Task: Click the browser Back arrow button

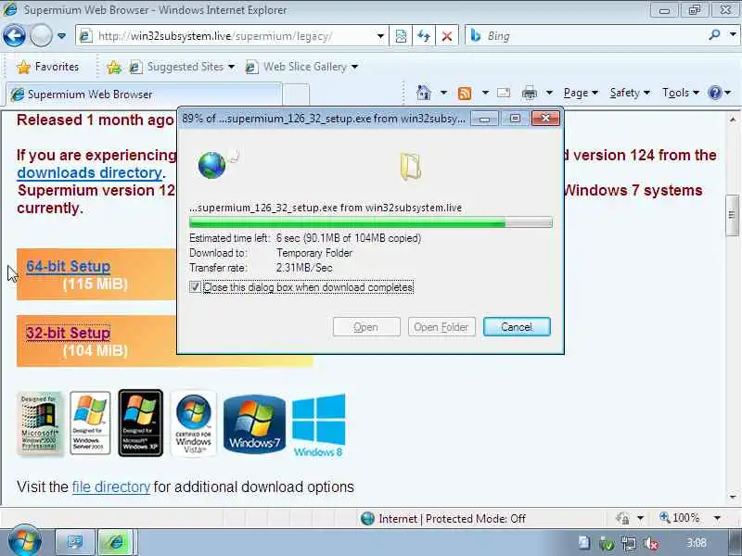Action: pyautogui.click(x=14, y=36)
